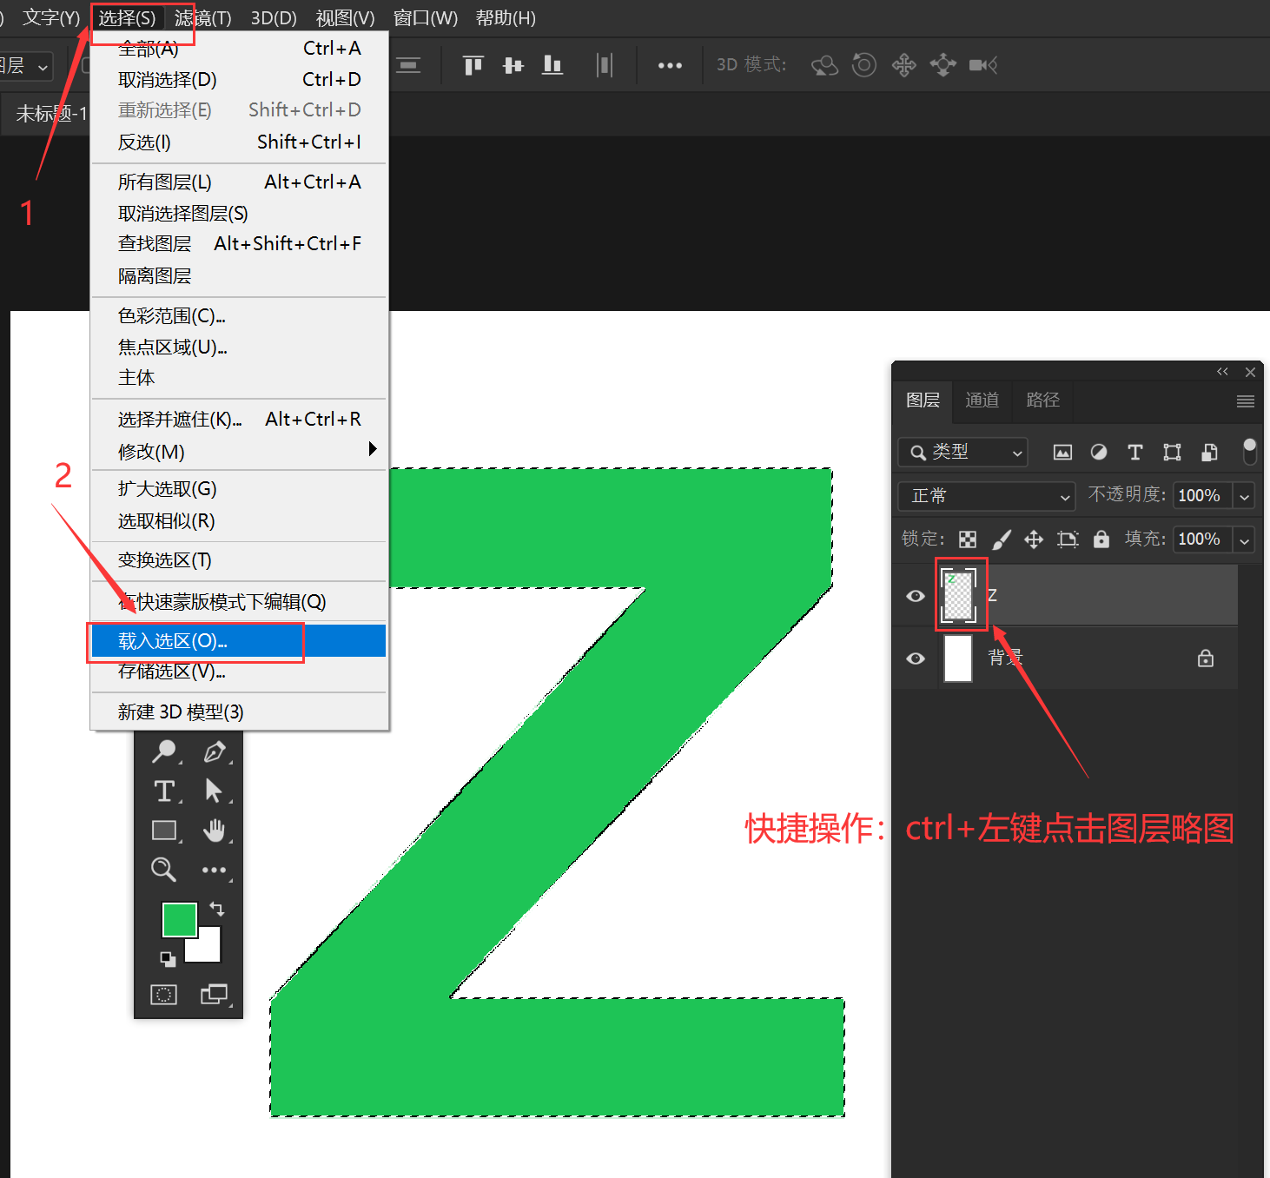Toggle Quick Mask mode icon
The image size is (1270, 1178).
pos(163,995)
